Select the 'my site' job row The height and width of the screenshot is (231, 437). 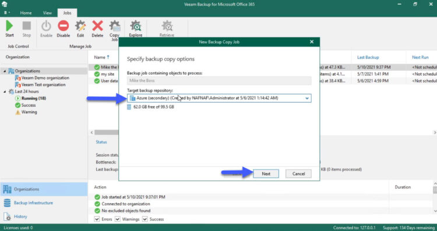click(x=108, y=74)
